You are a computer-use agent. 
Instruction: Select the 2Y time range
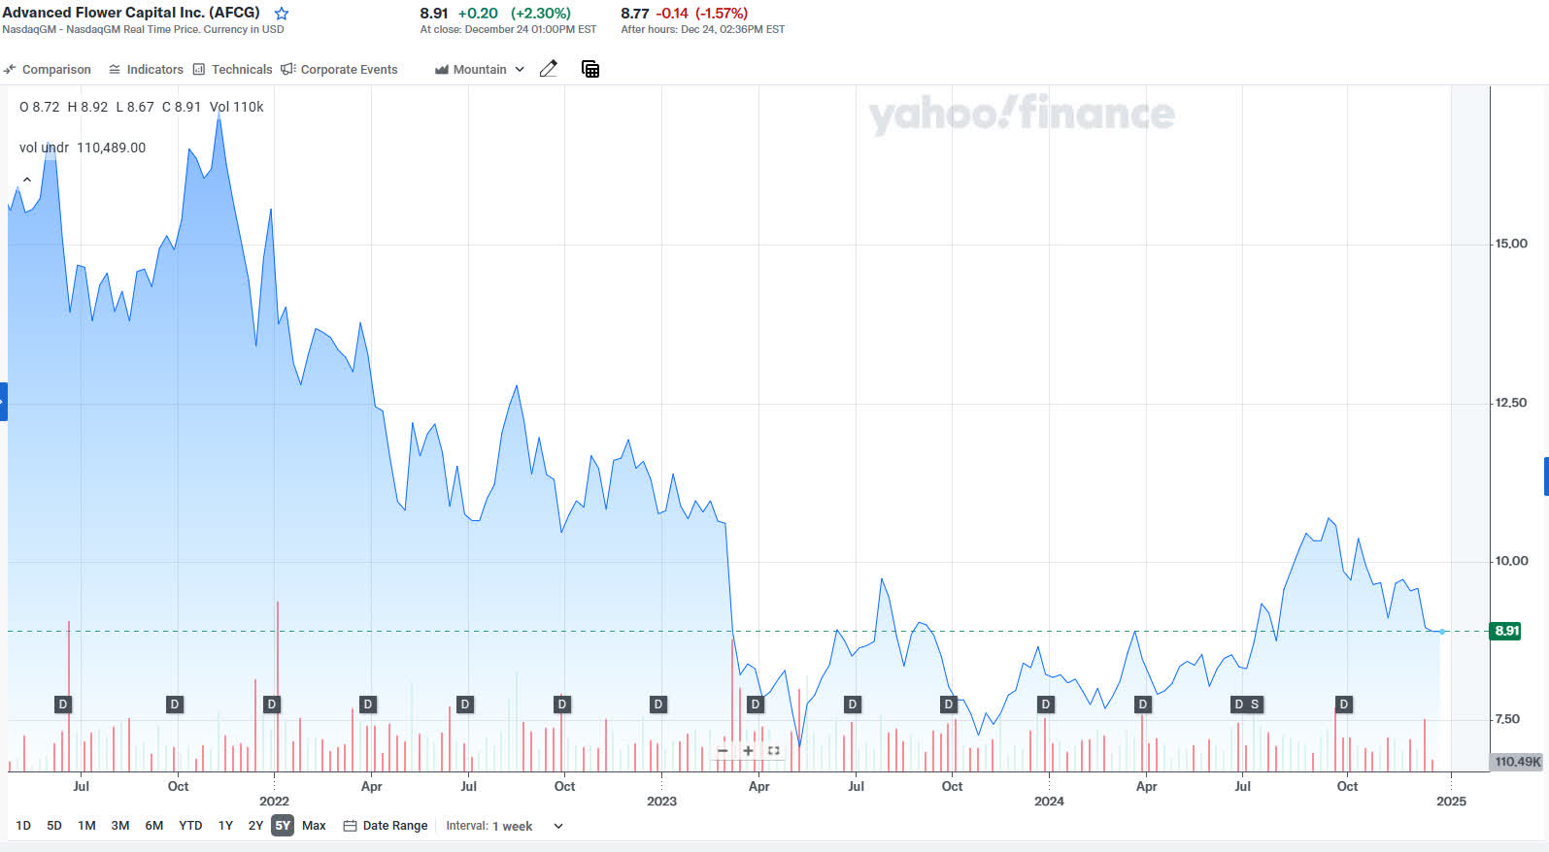pyautogui.click(x=255, y=826)
